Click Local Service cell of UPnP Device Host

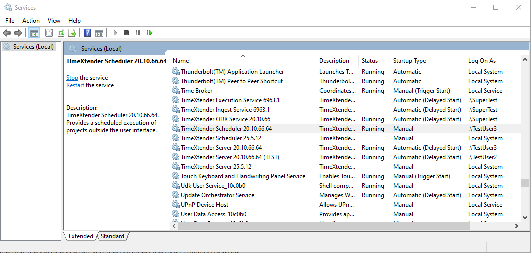click(x=485, y=204)
